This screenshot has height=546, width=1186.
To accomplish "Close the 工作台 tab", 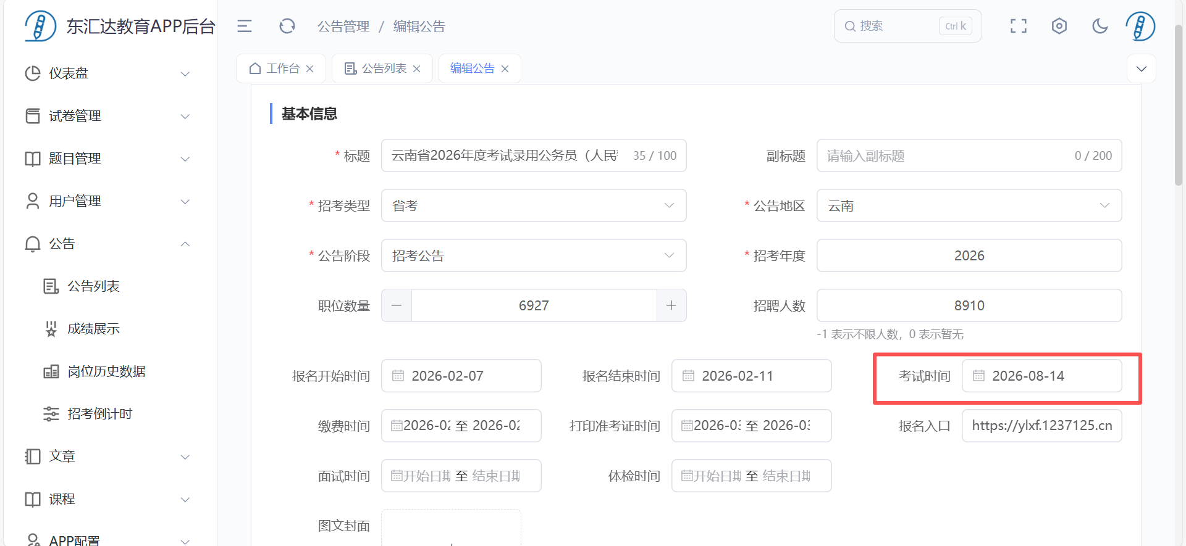I will [310, 68].
